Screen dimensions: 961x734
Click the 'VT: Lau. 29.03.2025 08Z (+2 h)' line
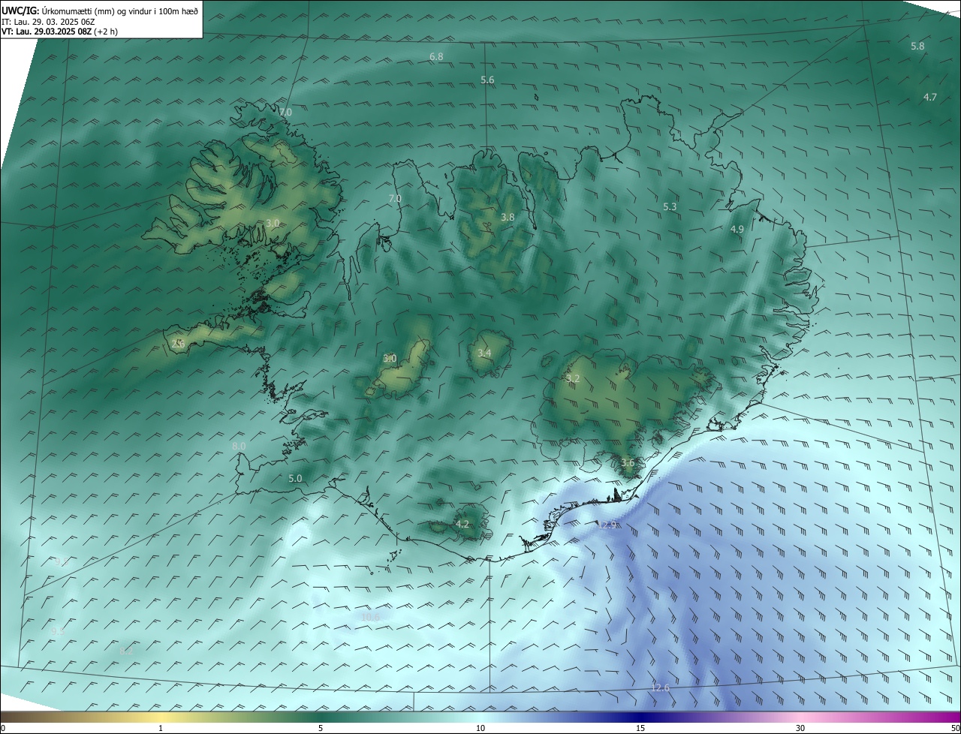point(59,32)
